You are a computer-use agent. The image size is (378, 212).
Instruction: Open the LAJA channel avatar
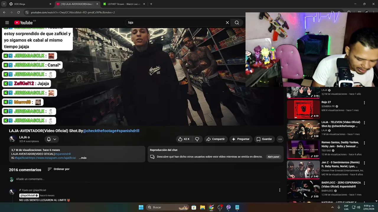point(13,139)
